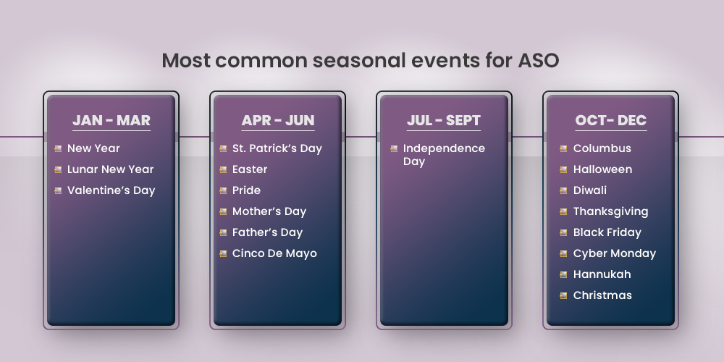Image resolution: width=724 pixels, height=362 pixels.
Task: Click the Thanksgiving list item
Action: (x=610, y=211)
